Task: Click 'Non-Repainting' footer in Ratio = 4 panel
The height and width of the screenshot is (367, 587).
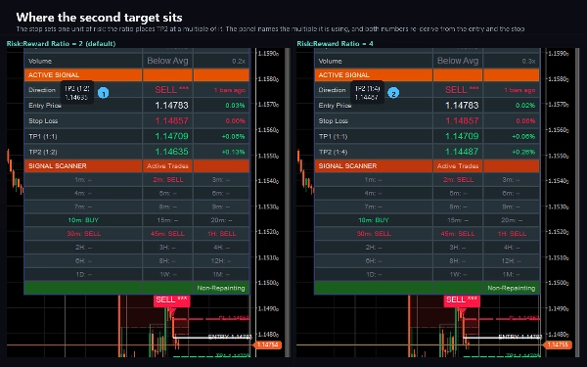Action: coord(511,288)
